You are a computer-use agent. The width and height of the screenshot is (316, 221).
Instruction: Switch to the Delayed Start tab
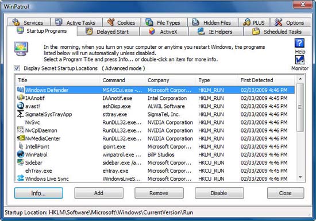(x=108, y=32)
